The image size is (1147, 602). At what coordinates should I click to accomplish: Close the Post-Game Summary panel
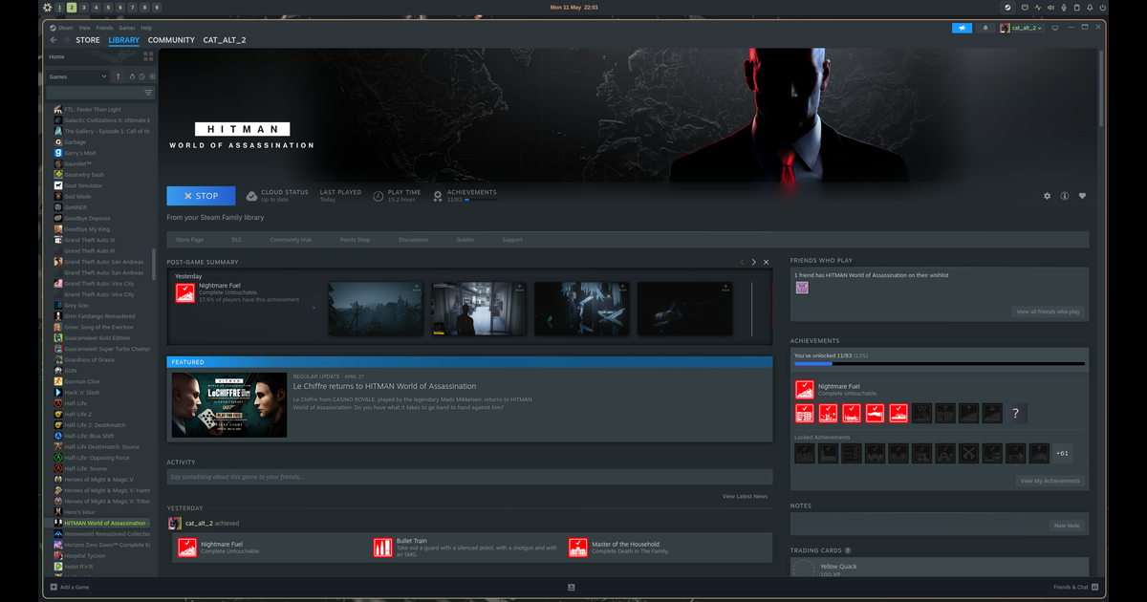click(766, 262)
